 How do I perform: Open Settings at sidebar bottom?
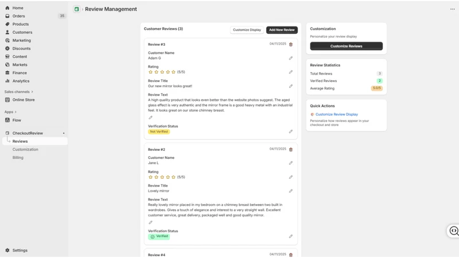coord(20,251)
